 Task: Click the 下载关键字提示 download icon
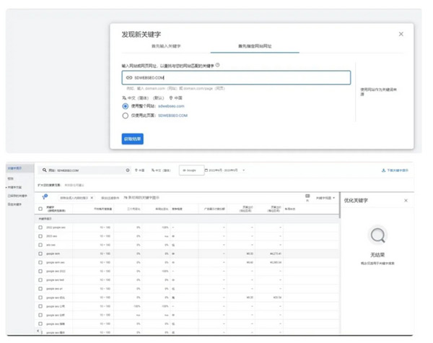(x=382, y=170)
